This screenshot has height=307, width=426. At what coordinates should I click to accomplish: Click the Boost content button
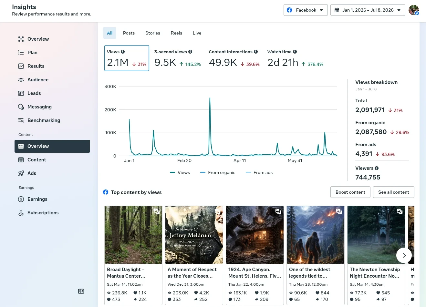point(350,192)
